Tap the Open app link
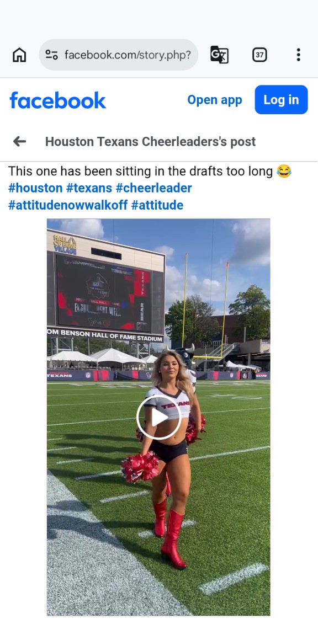Viewport: 318px width, 619px height. pyautogui.click(x=215, y=100)
